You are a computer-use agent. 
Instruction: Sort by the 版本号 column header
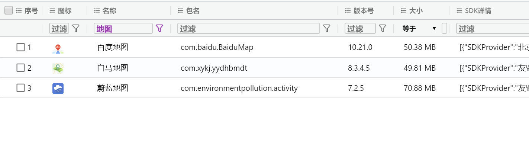tap(363, 11)
